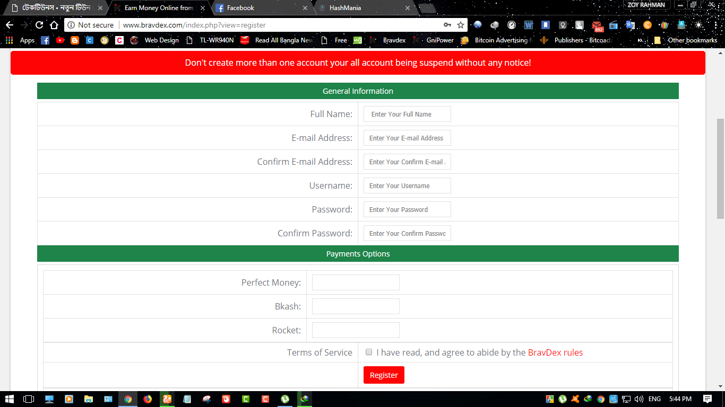Open the Bitcoin Advertising bookmark
The height and width of the screenshot is (407, 725).
pos(495,40)
